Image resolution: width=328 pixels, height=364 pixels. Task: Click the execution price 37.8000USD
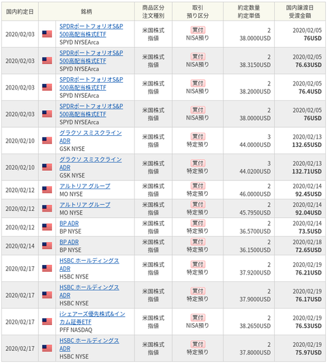[255, 352]
